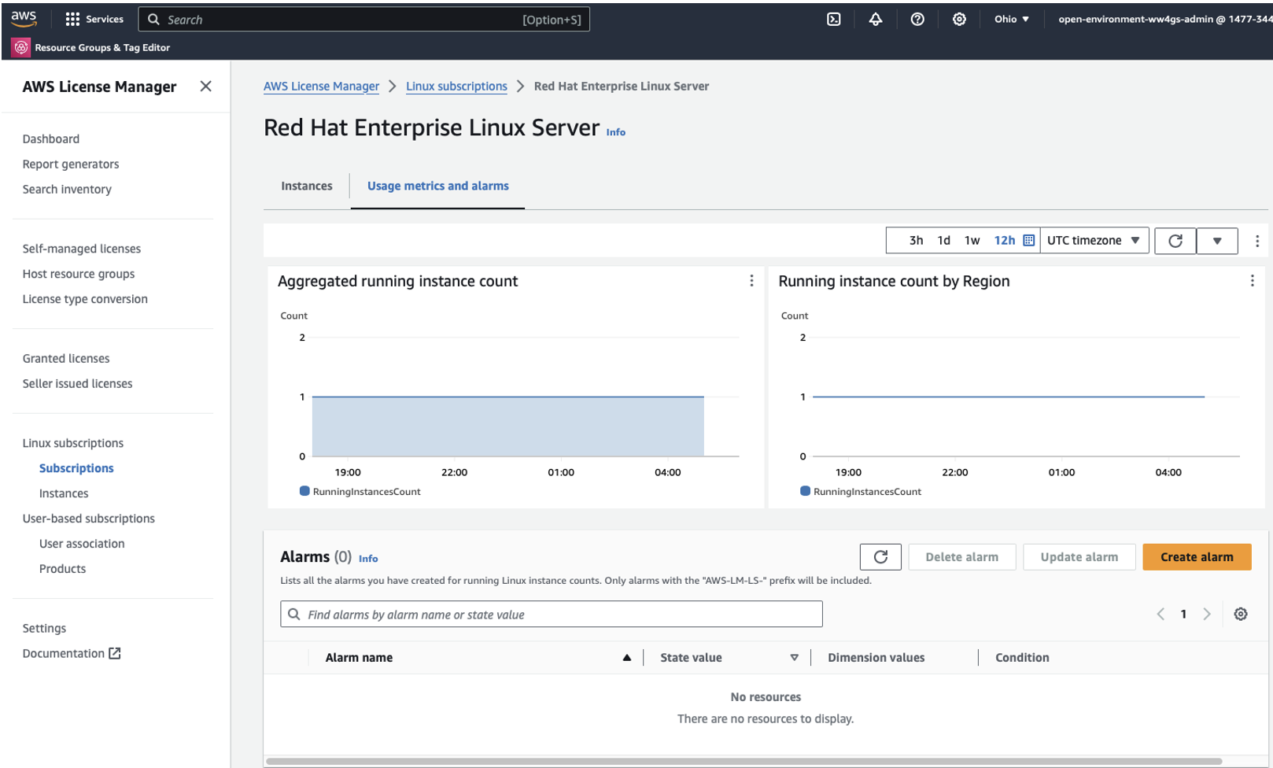Set the time range to 12h

[1005, 241]
